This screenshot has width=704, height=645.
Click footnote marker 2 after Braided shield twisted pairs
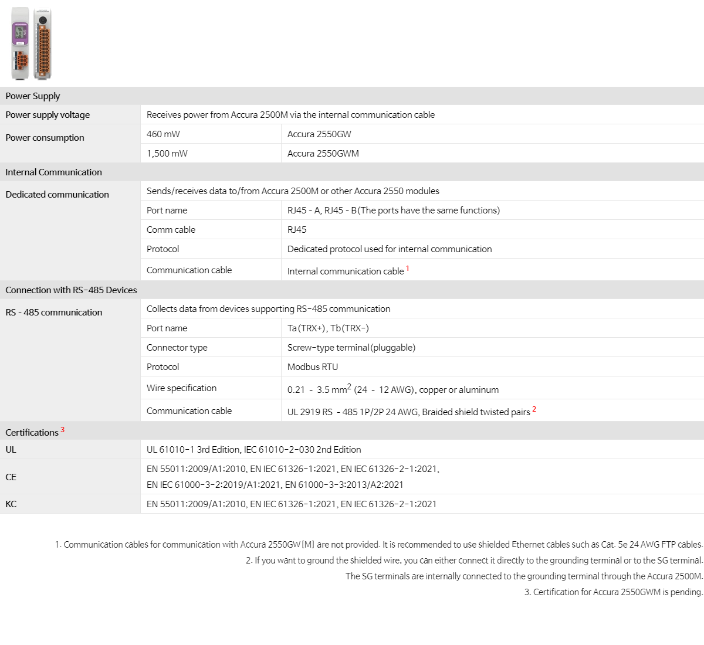pyautogui.click(x=534, y=409)
